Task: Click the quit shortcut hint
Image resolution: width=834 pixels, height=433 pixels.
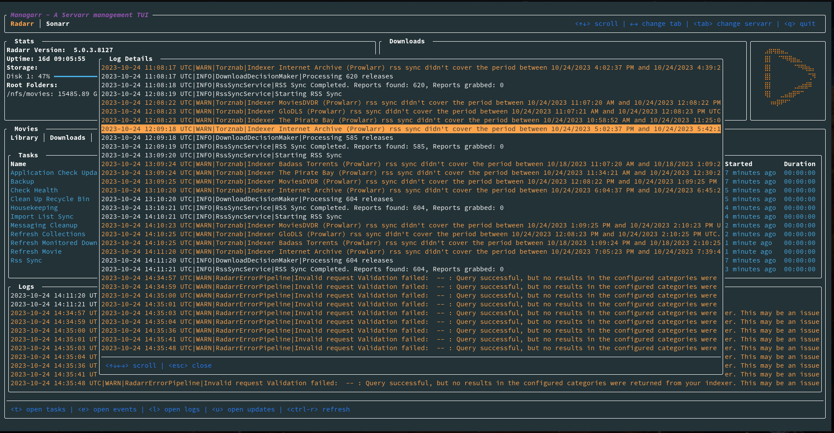Action: [x=800, y=24]
